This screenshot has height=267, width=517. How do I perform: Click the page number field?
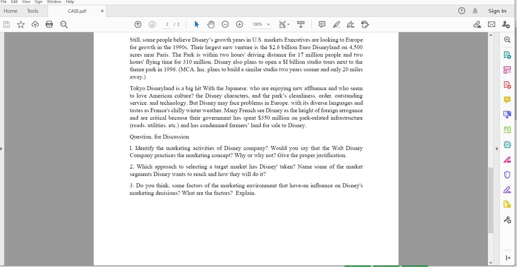167,24
